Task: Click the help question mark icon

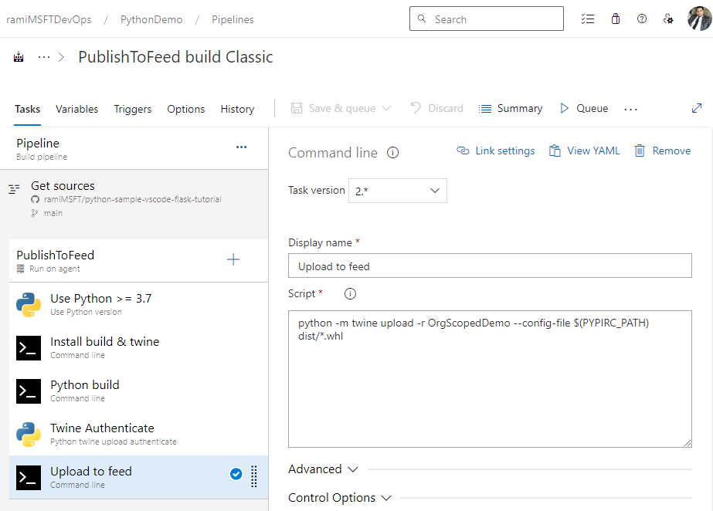Action: tap(642, 19)
